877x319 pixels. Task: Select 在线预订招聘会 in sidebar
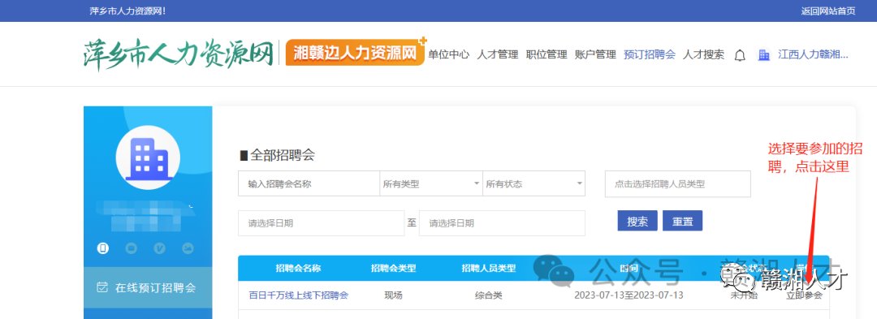(x=148, y=287)
